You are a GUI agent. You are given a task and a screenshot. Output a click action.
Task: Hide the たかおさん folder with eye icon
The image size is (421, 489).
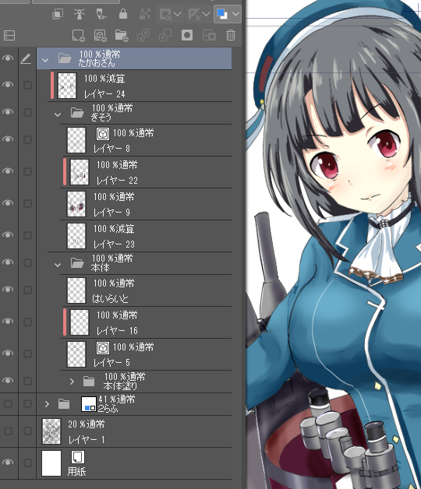[8, 58]
